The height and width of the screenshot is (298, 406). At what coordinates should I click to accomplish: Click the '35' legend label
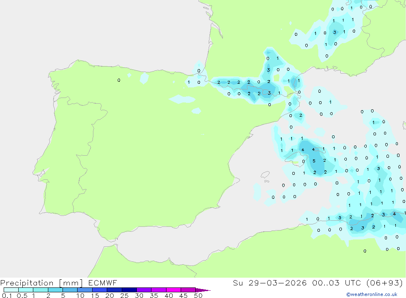pos(154,296)
